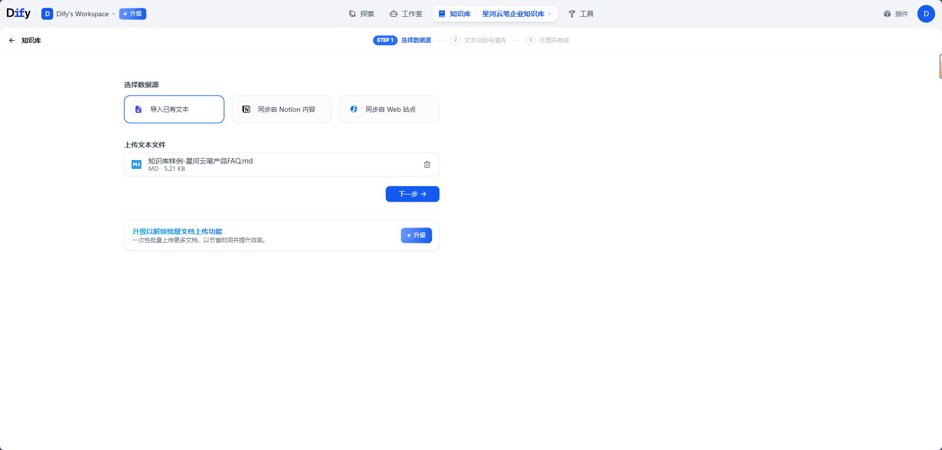The width and height of the screenshot is (942, 450).
Task: Open the 工具 tab
Action: point(581,14)
